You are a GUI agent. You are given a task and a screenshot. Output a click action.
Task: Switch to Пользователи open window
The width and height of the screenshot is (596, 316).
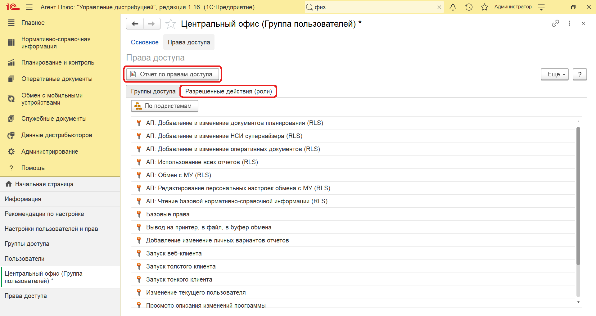tap(60, 259)
